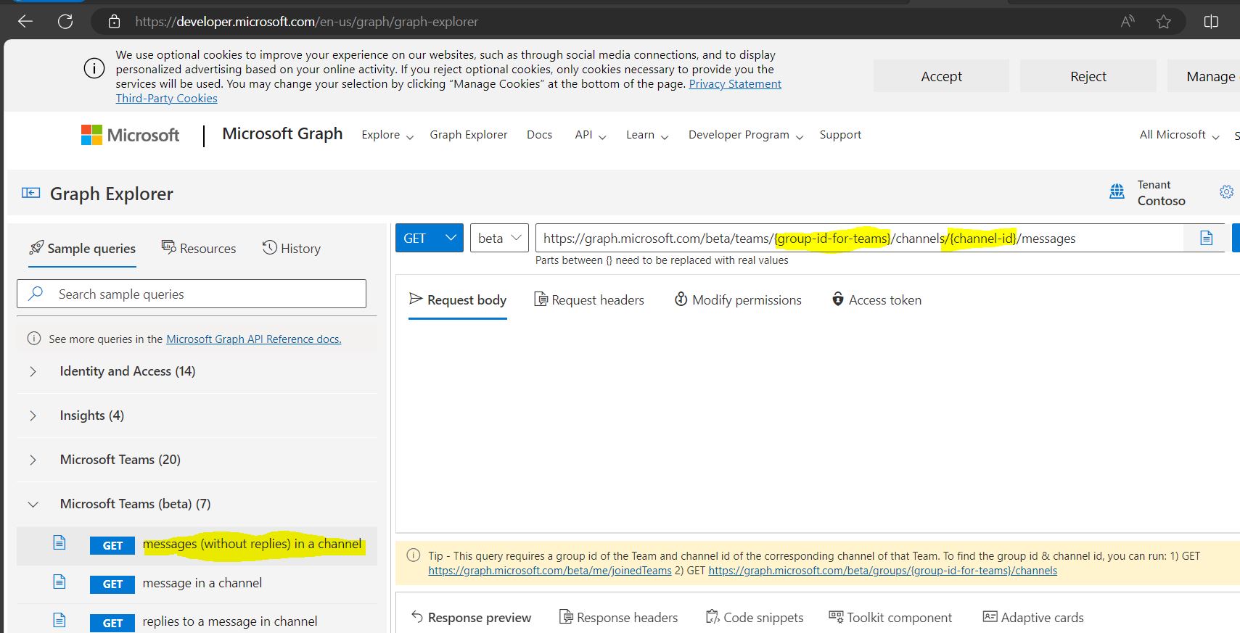Screen dimensions: 1240x633
Task: Open Graph Explorer settings gear
Action: 1226,192
